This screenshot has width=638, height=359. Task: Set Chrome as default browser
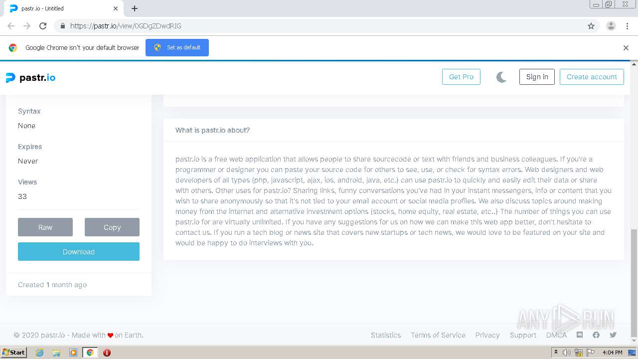point(177,47)
